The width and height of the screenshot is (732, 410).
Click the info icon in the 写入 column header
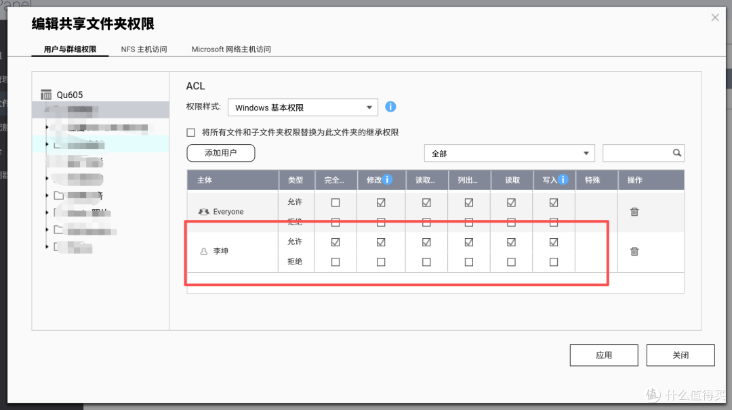click(x=563, y=179)
